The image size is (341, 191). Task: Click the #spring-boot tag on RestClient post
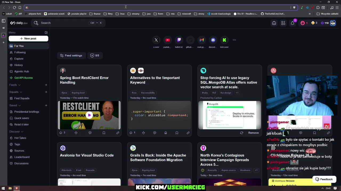(x=78, y=93)
